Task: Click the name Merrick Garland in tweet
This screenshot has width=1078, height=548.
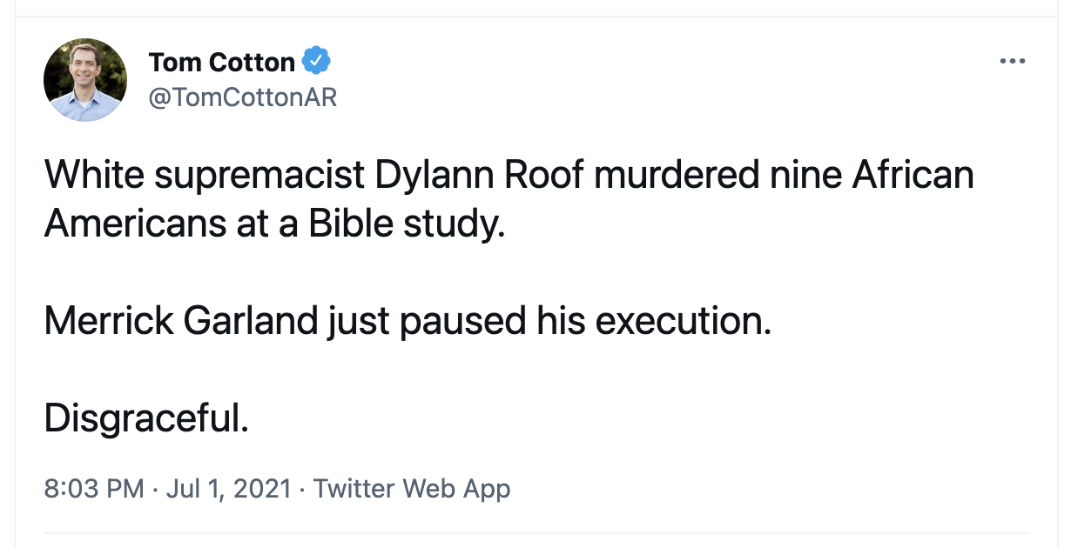Action: [180, 322]
